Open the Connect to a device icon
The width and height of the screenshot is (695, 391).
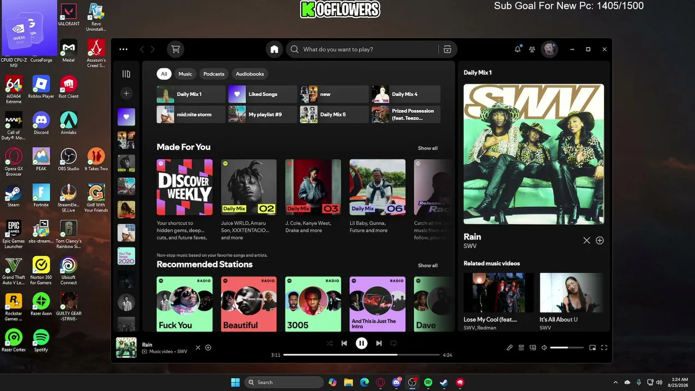pos(533,348)
